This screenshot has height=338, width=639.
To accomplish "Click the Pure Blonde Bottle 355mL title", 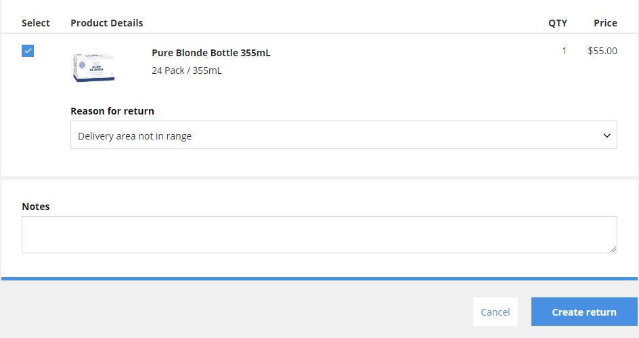I will 211,53.
